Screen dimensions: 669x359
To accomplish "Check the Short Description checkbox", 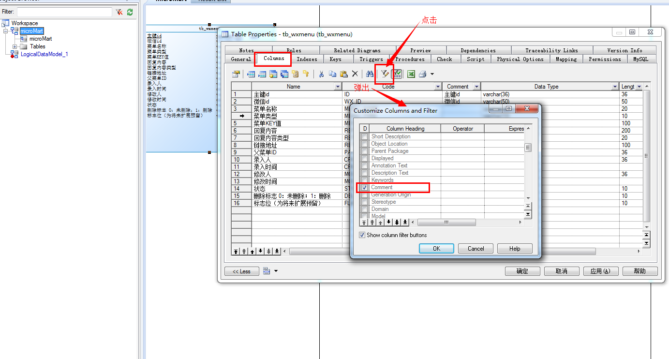I will (365, 137).
